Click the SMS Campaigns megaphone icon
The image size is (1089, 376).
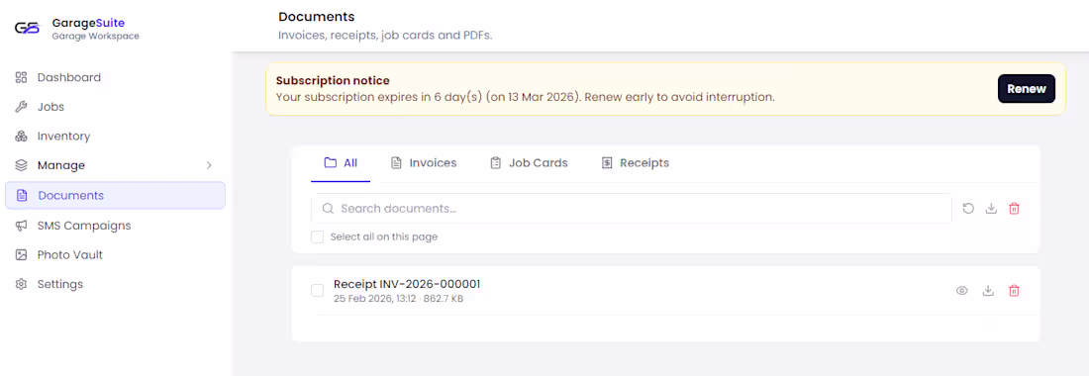coord(21,226)
